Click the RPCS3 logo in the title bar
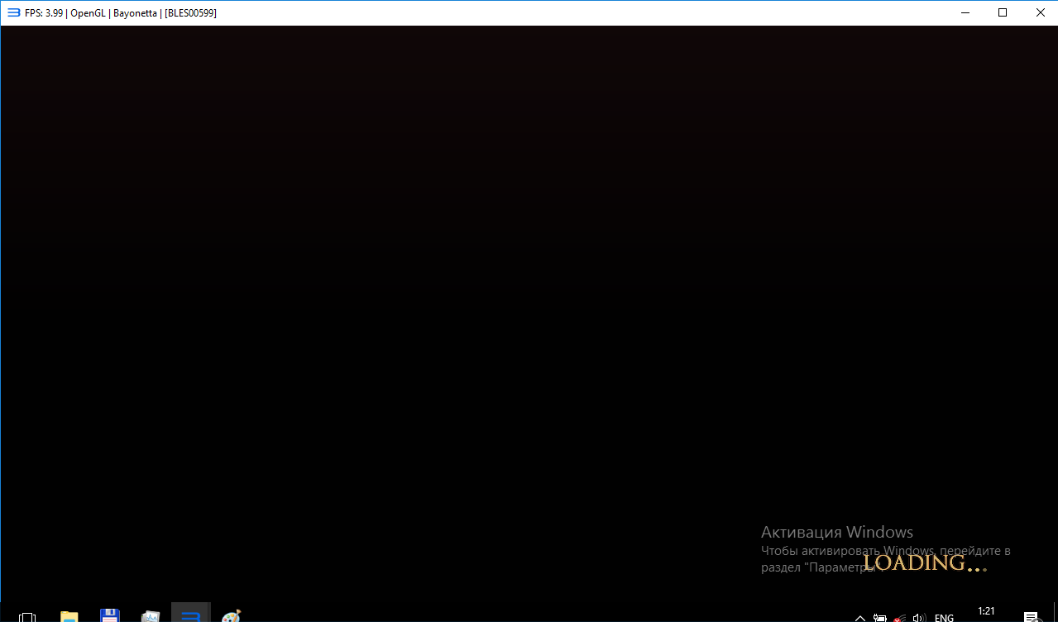This screenshot has width=1058, height=622. coord(13,12)
